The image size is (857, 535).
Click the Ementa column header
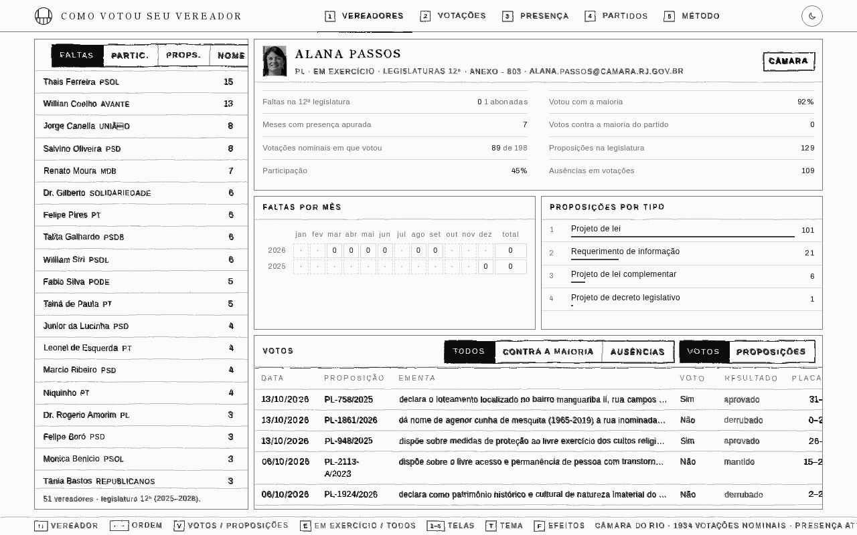point(417,378)
